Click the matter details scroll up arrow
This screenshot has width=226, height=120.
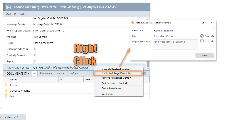tap(148, 19)
